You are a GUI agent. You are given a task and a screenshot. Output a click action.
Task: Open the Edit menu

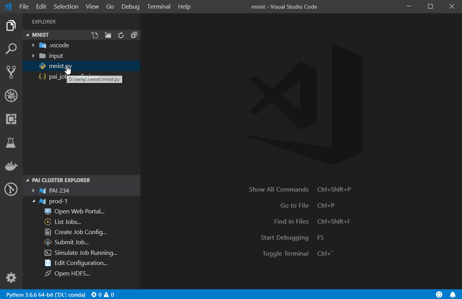(41, 7)
